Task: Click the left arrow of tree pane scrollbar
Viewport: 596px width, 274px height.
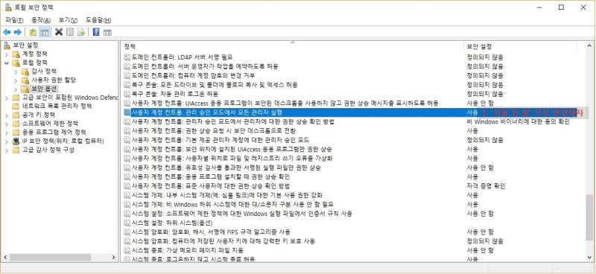Action: tap(5, 258)
